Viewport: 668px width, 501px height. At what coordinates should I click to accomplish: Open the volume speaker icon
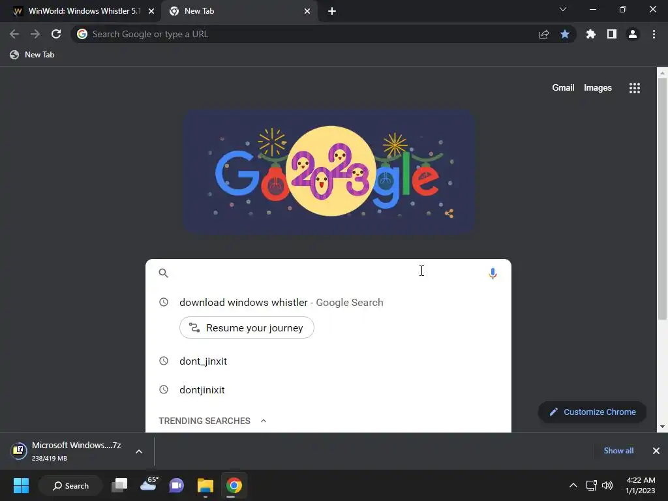click(x=607, y=485)
